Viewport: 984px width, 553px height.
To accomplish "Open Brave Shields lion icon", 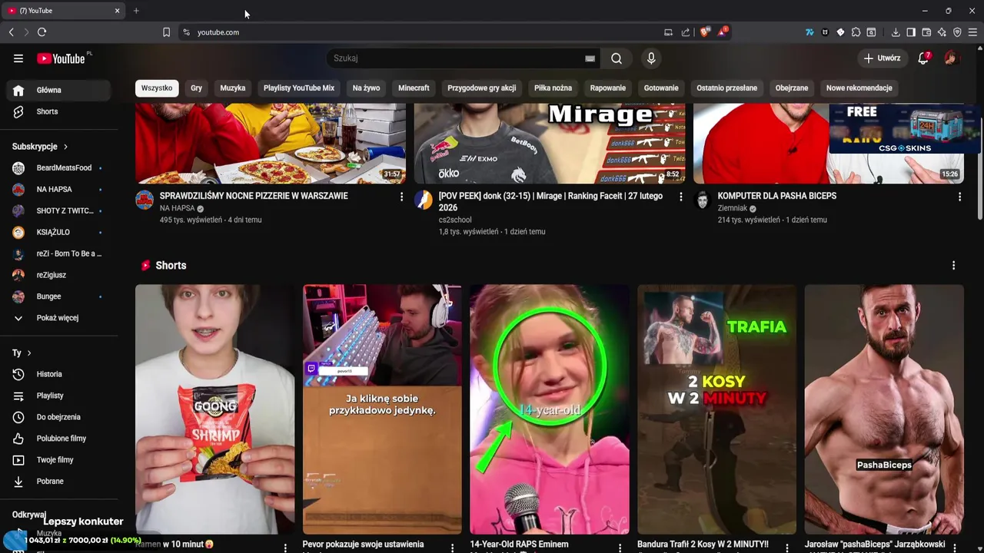I will click(x=705, y=32).
